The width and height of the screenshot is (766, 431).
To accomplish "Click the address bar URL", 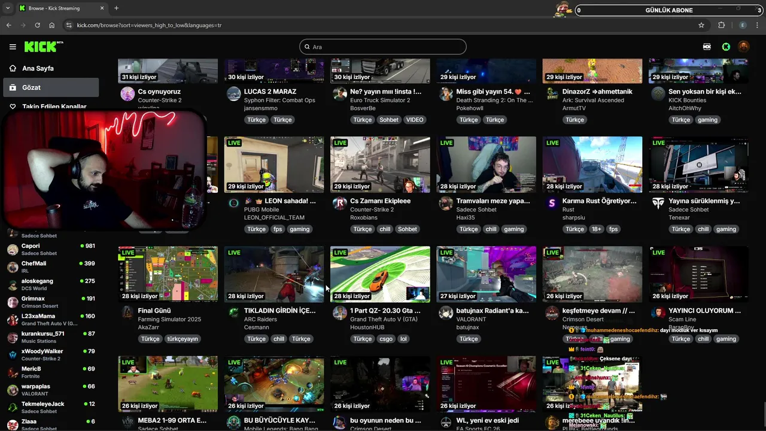I will pyautogui.click(x=149, y=25).
